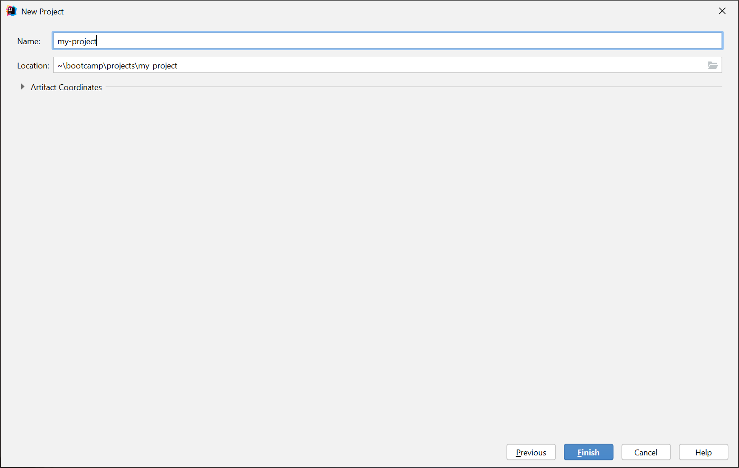
Task: Cancel the New Project dialog
Action: (x=646, y=452)
